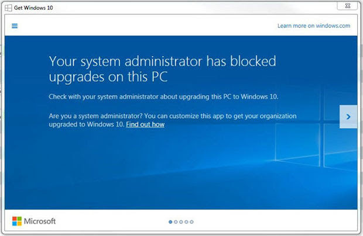
Task: Select the second page indicator dot
Action: tap(176, 222)
